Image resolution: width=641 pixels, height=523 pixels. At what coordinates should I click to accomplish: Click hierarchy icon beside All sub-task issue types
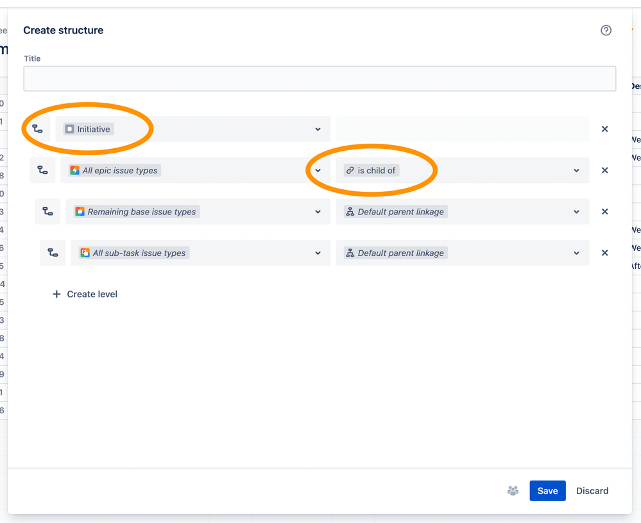coord(53,253)
